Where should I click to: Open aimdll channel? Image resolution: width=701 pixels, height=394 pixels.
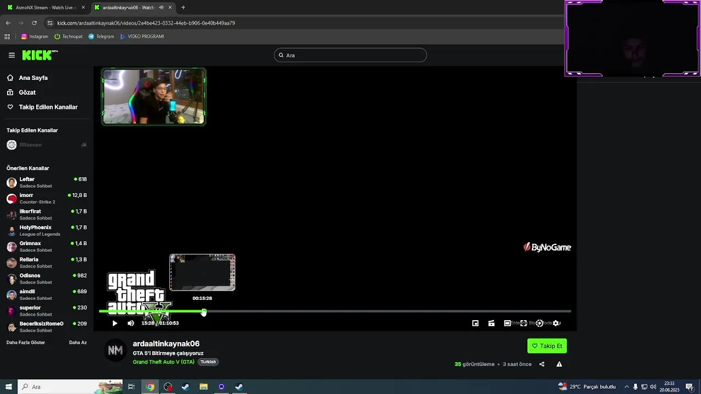pyautogui.click(x=47, y=294)
